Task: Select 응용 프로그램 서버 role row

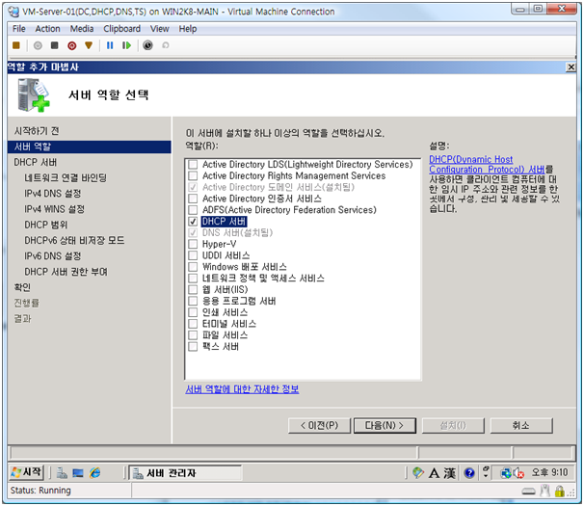Action: [x=239, y=301]
